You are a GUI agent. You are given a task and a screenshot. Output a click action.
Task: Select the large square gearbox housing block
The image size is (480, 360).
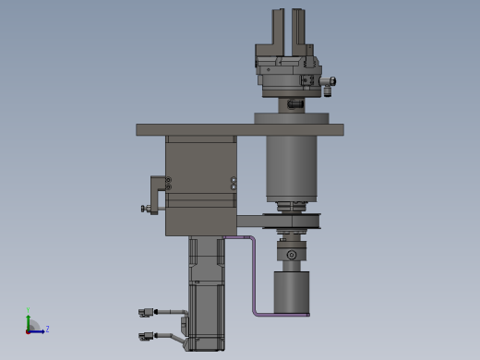[x=201, y=186]
